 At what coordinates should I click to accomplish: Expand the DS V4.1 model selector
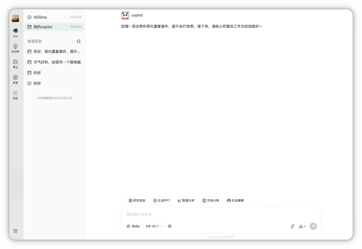[154, 226]
